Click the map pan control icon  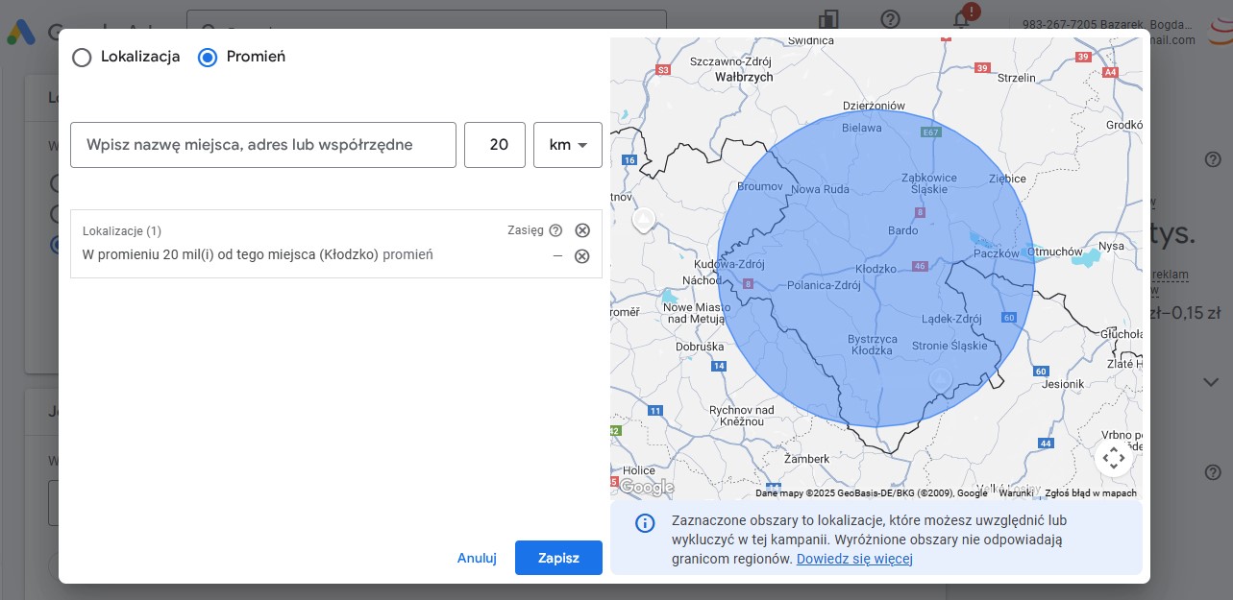(1114, 458)
